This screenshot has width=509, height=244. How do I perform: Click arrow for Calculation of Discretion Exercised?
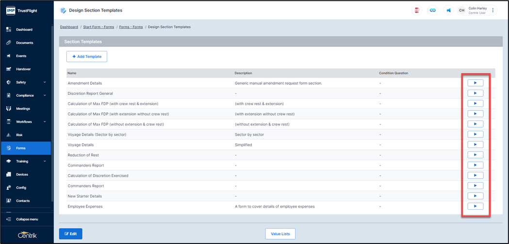tap(475, 175)
